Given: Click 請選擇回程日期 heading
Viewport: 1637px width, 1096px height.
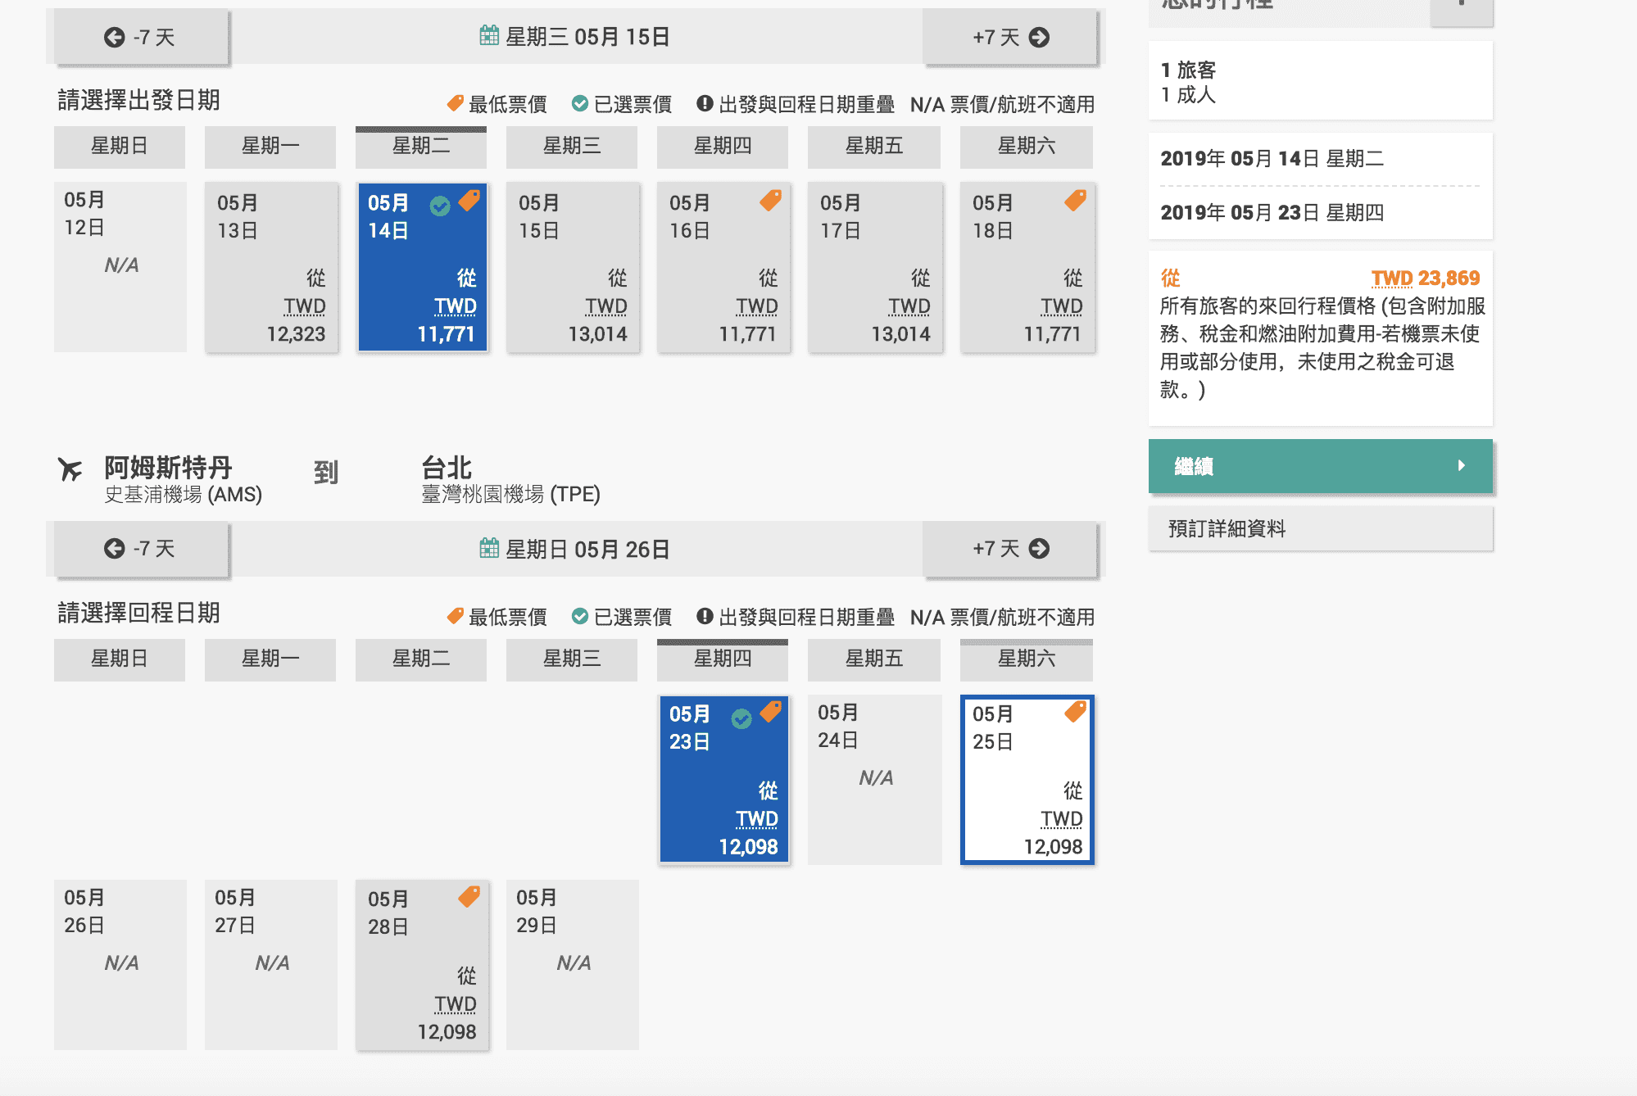Looking at the screenshot, I should pyautogui.click(x=138, y=613).
